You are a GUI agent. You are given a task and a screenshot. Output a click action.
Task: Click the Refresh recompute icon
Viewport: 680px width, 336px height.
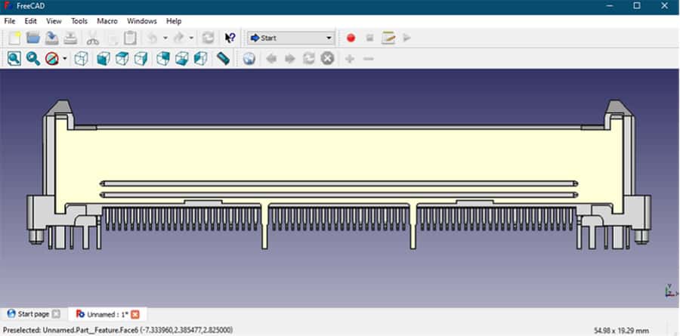(209, 39)
